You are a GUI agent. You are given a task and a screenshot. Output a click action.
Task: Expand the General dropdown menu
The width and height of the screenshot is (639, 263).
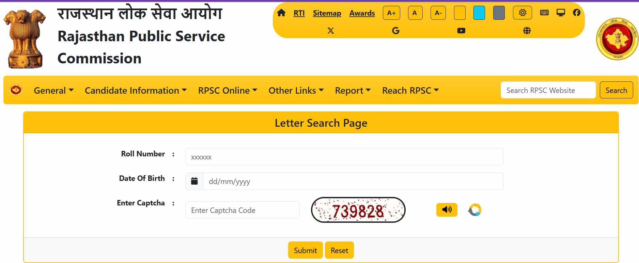(x=53, y=90)
